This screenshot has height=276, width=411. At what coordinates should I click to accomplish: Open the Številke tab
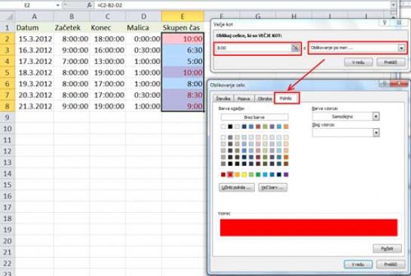[223, 99]
